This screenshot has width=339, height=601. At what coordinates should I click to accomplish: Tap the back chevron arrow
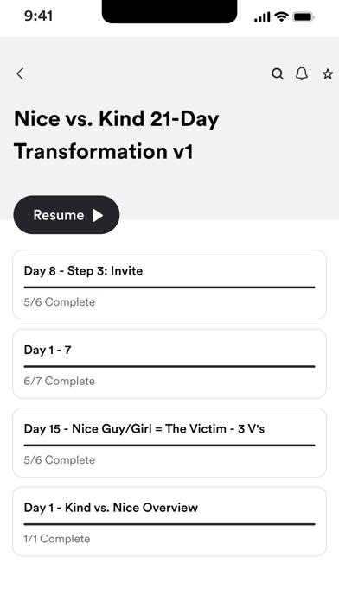pyautogui.click(x=21, y=73)
